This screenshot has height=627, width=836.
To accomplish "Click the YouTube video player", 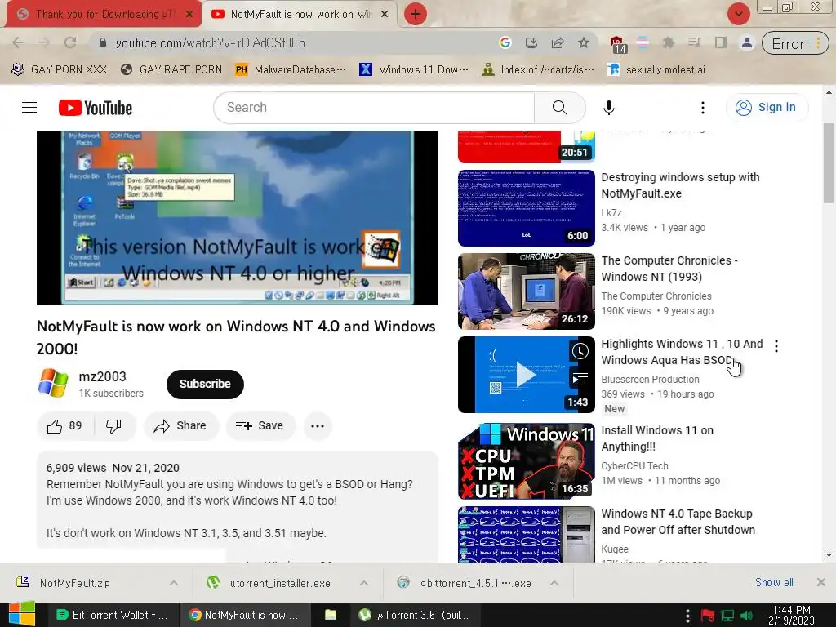I will [x=238, y=217].
